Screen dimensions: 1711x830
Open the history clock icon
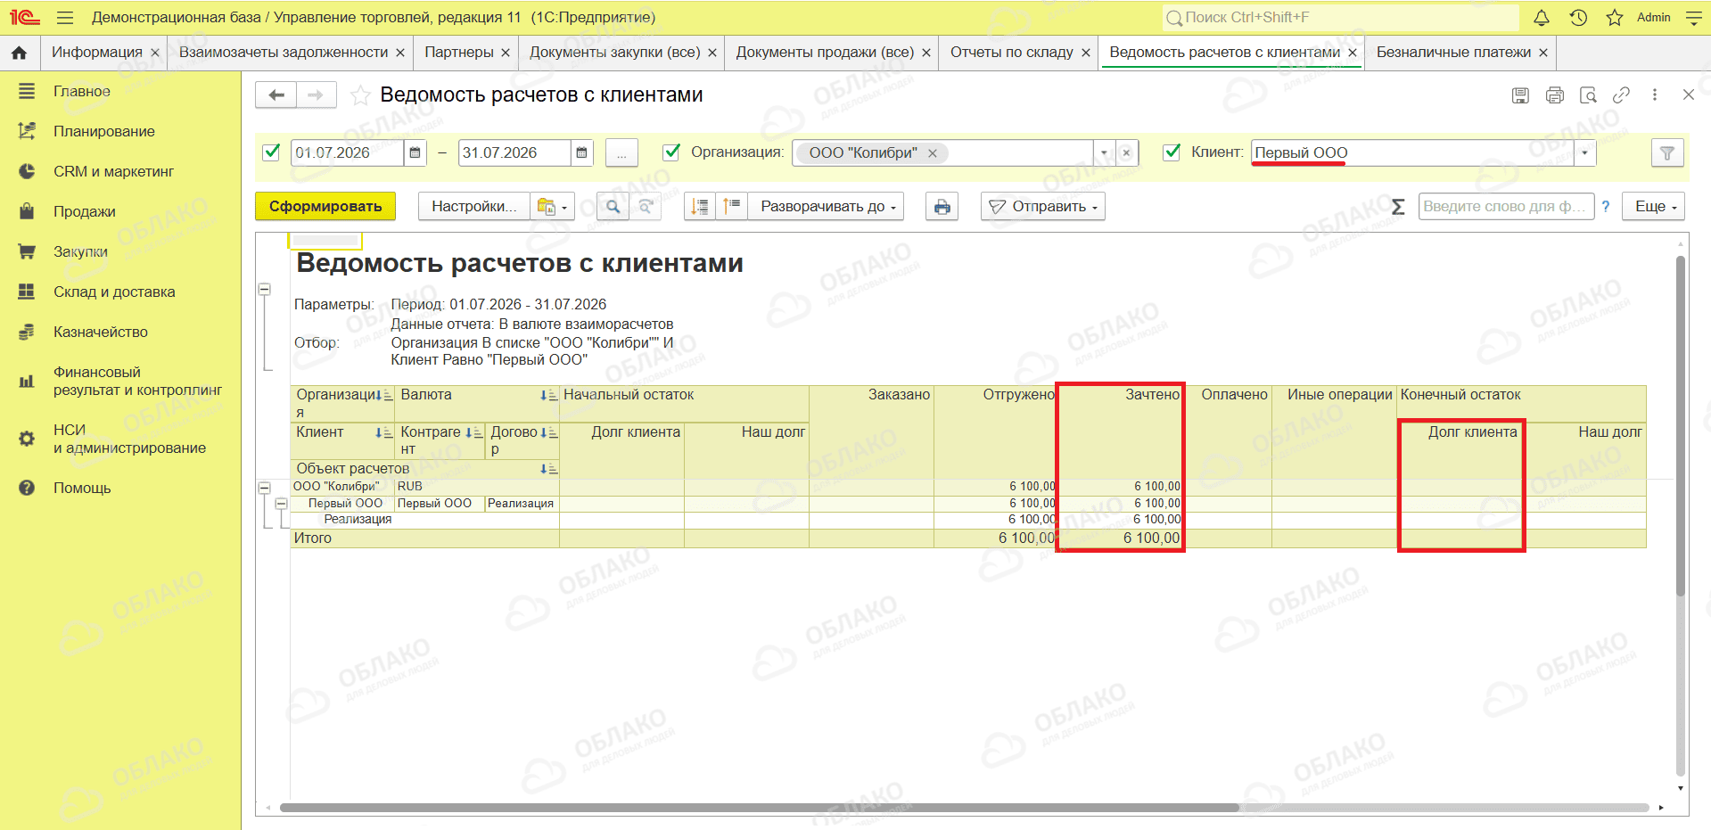(x=1578, y=18)
